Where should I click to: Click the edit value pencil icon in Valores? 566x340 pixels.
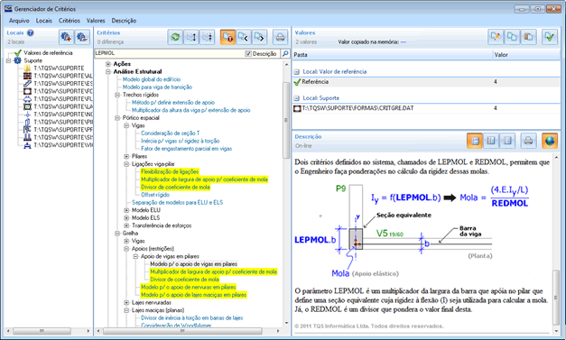(496, 37)
